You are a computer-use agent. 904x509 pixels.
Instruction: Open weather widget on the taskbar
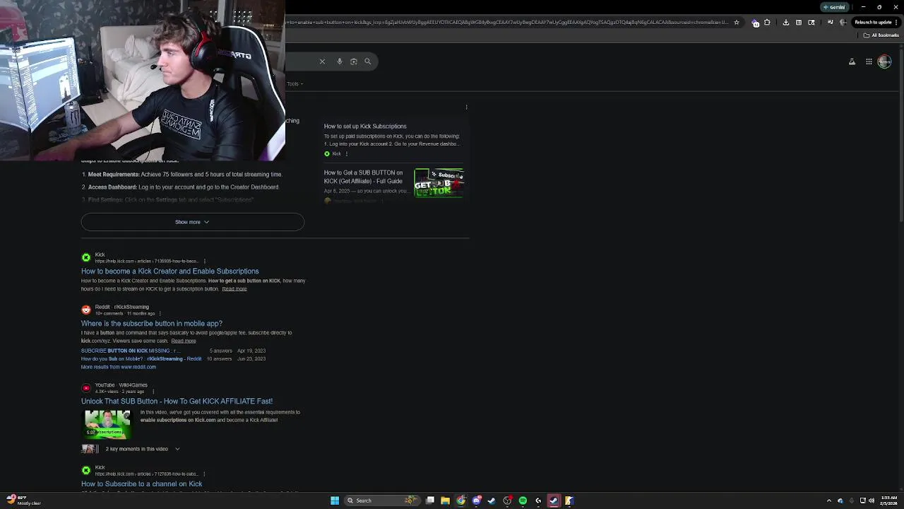click(x=23, y=501)
